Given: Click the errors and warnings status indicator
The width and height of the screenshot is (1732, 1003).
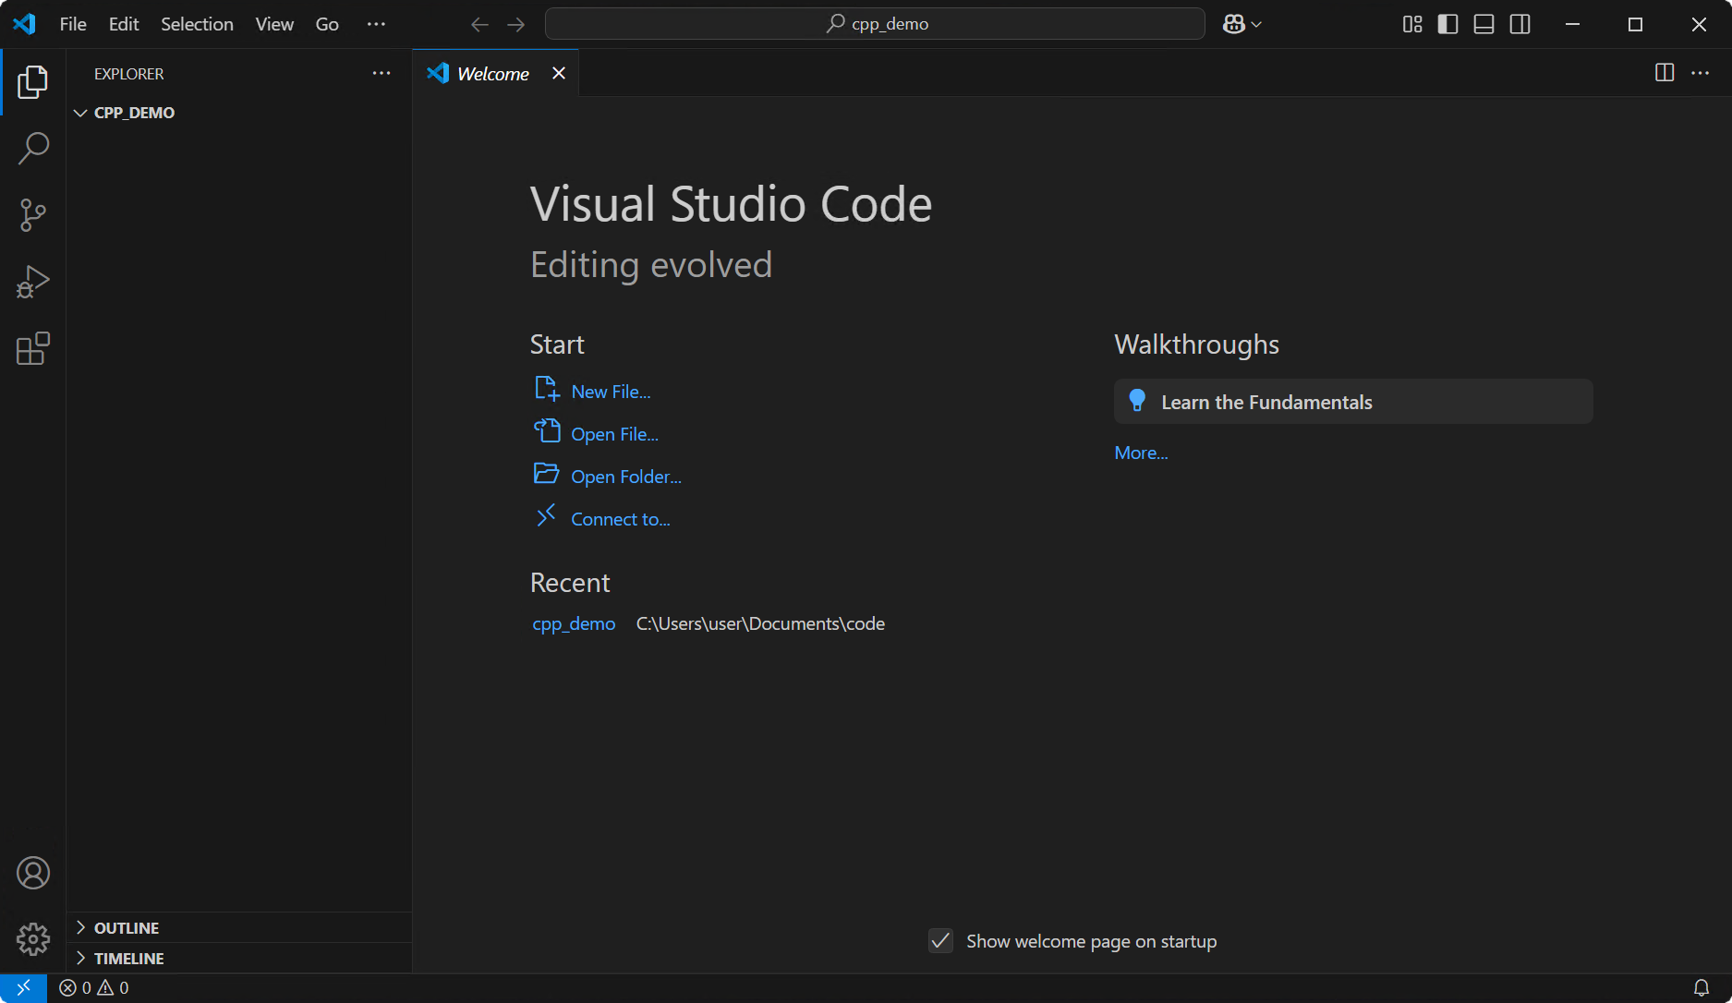Looking at the screenshot, I should click(x=92, y=987).
